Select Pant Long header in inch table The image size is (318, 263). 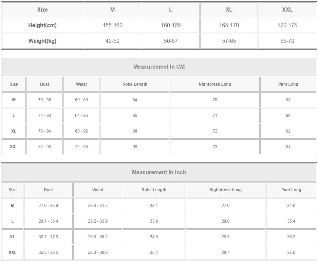pos(291,190)
